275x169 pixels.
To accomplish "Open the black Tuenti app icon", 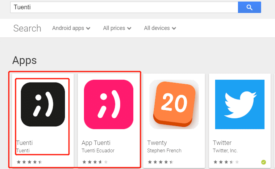I will [x=43, y=104].
